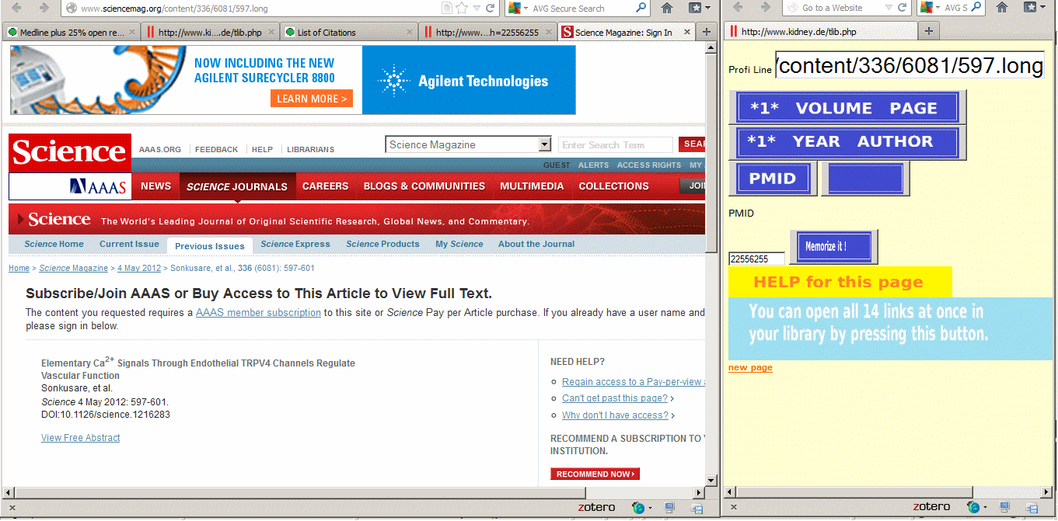Click the Science logo in the page header
This screenshot has height=521, width=1058.
click(x=69, y=152)
